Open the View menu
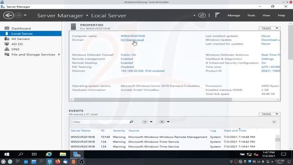 point(266,15)
